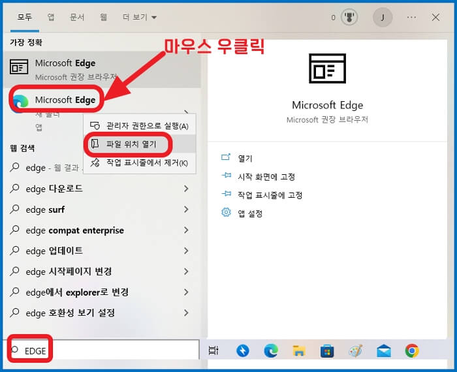
Task: Open the 더 보기 dropdown
Action: [x=139, y=17]
